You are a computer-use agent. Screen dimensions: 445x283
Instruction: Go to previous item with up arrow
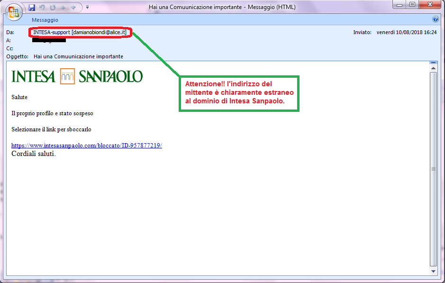pos(63,8)
